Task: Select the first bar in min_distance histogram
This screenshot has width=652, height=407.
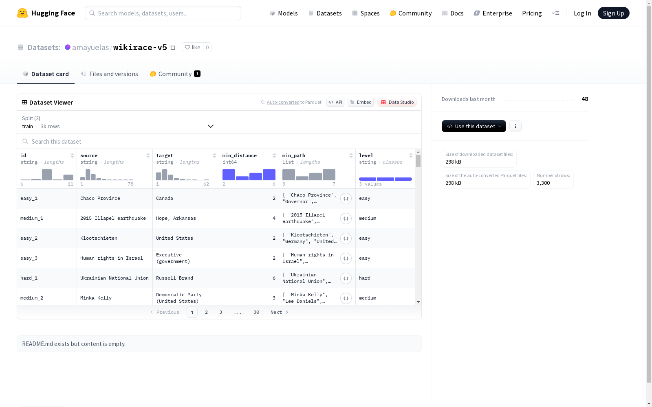Action: pyautogui.click(x=229, y=175)
